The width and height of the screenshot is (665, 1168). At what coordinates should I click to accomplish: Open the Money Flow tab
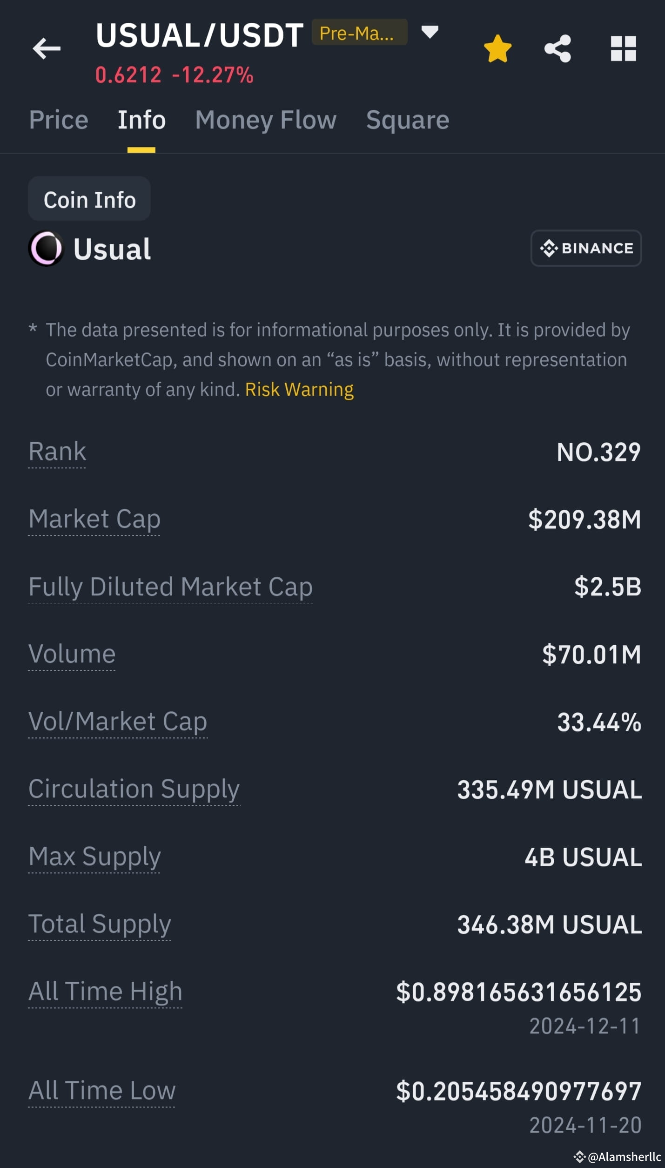pos(266,120)
